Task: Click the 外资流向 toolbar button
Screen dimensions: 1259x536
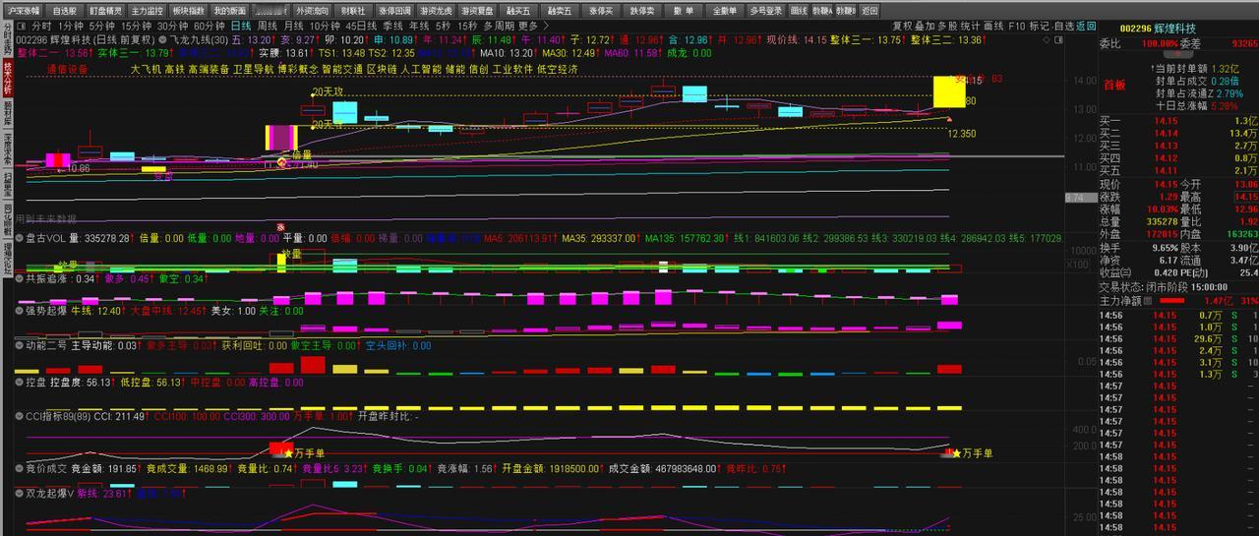Action: click(312, 10)
